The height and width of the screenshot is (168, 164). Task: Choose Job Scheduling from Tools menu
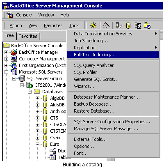(113, 41)
